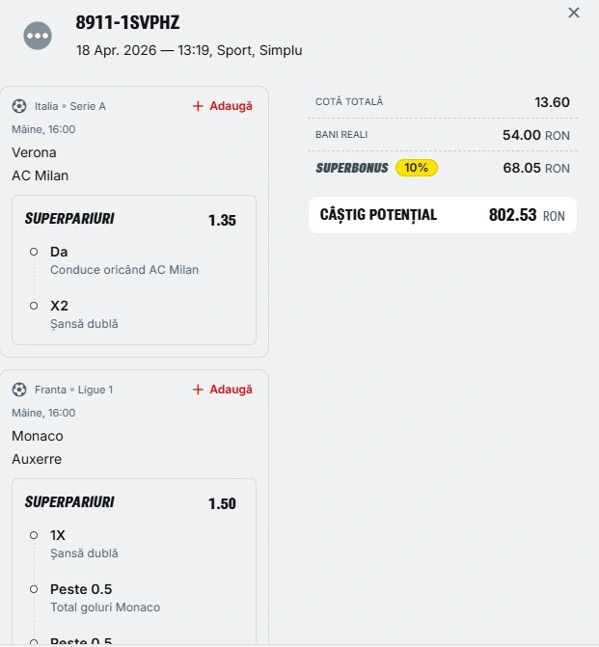Click the football icon beside Franta Ligue 1
The image size is (599, 647).
(19, 390)
